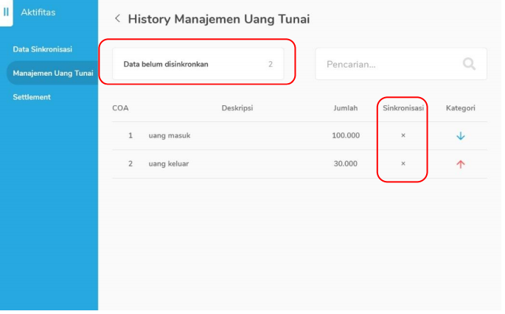This screenshot has width=505, height=314.
Task: Go back using the left chevron arrow
Action: 117,18
